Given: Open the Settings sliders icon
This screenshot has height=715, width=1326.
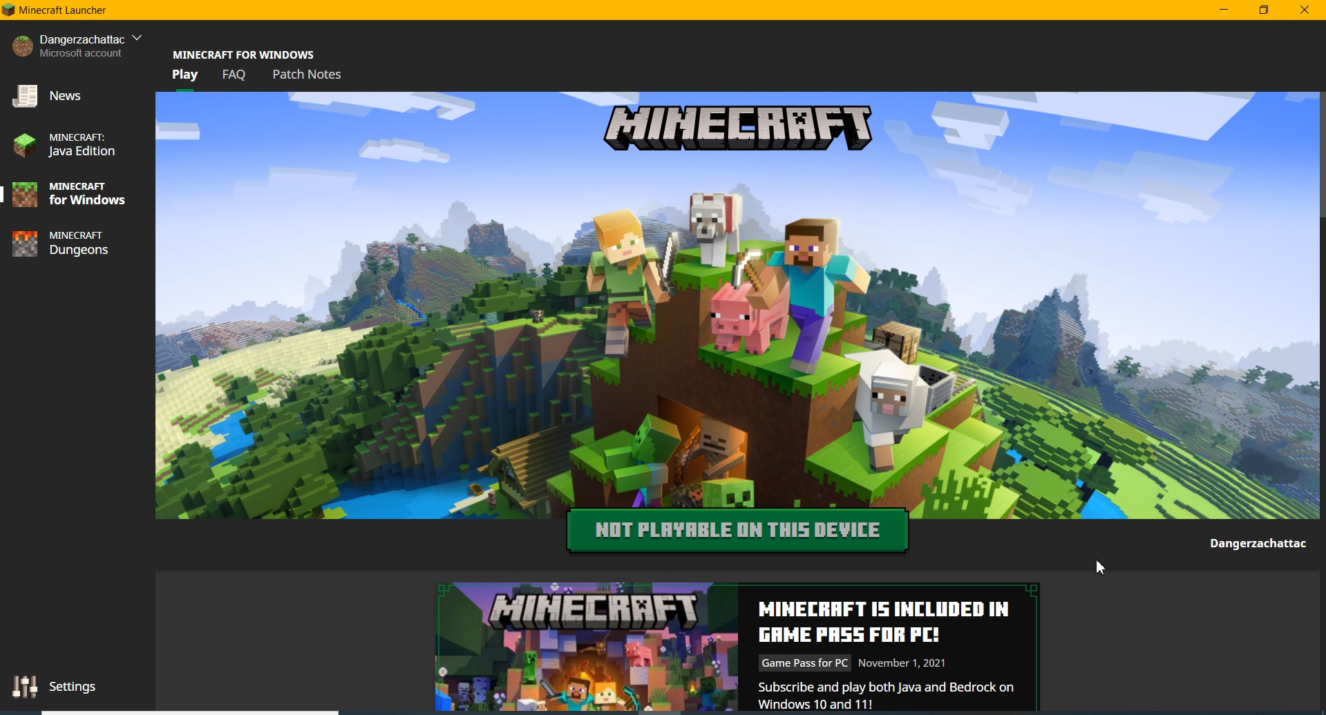Looking at the screenshot, I should 25,687.
